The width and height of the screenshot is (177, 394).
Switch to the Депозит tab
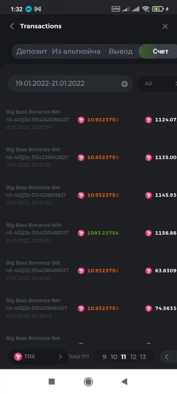click(x=32, y=52)
